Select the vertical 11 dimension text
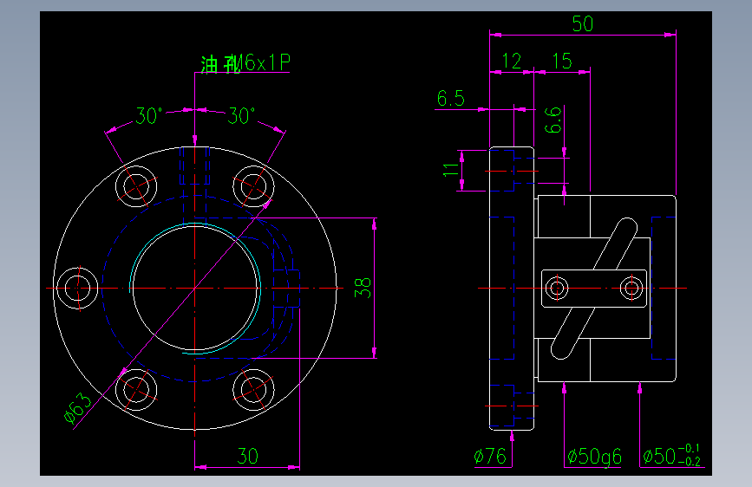752x487 pixels. 451,170
